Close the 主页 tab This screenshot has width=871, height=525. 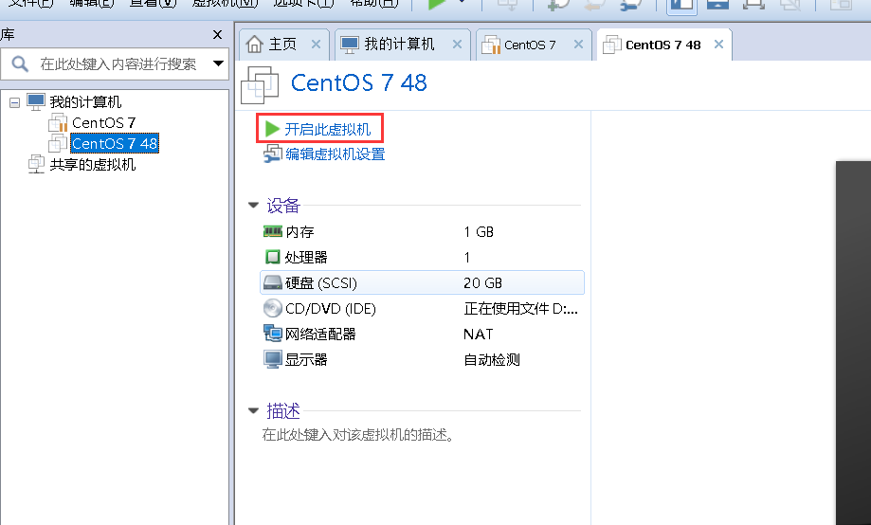click(x=316, y=45)
